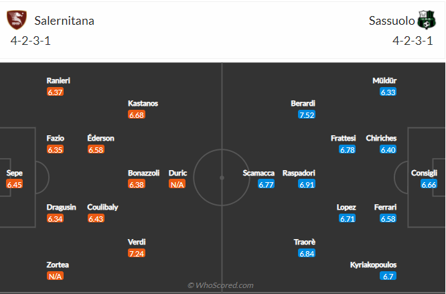Click goalkeeper Sepe's name
Viewport: 446px width, 294px height.
(14, 173)
